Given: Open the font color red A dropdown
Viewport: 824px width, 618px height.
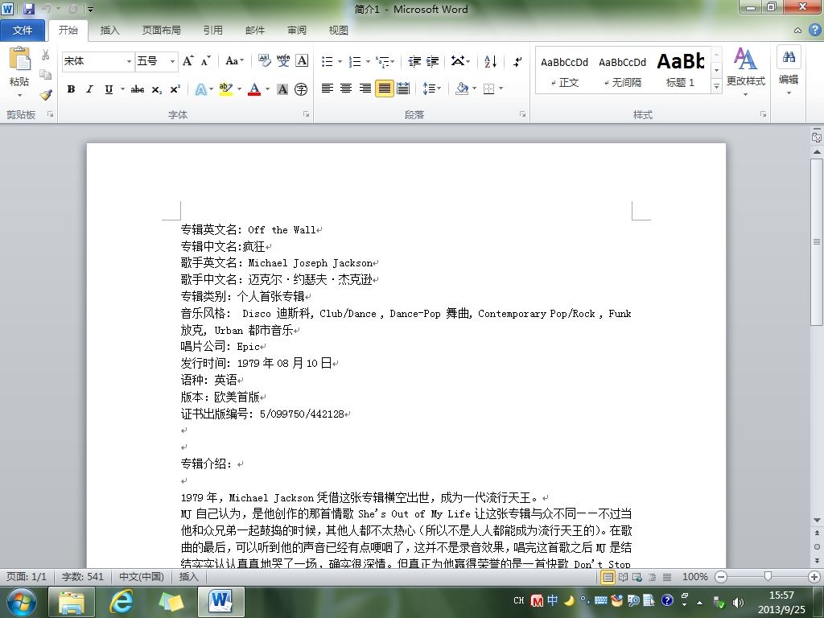Looking at the screenshot, I should (x=267, y=89).
